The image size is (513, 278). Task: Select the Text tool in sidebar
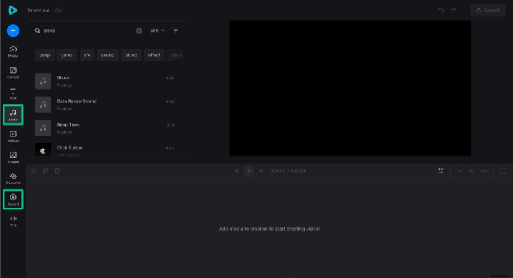tap(13, 94)
